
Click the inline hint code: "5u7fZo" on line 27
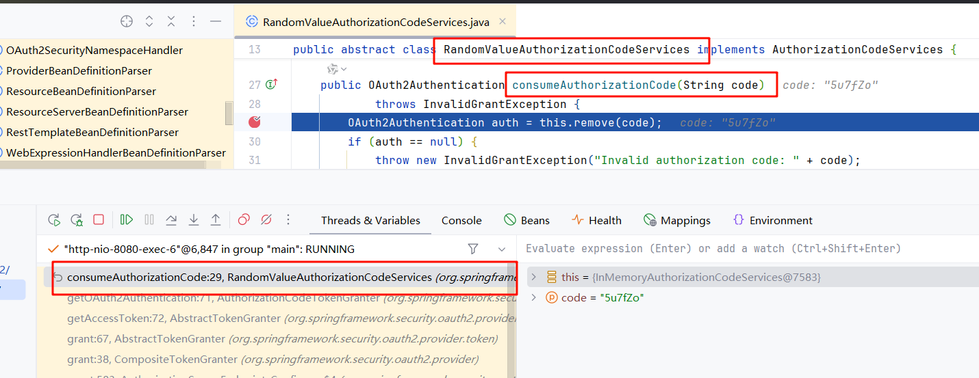[830, 85]
